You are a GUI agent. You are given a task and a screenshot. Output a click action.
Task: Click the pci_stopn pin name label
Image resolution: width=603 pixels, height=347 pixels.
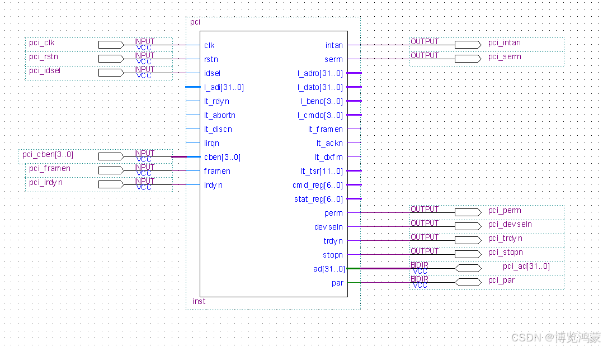(505, 252)
